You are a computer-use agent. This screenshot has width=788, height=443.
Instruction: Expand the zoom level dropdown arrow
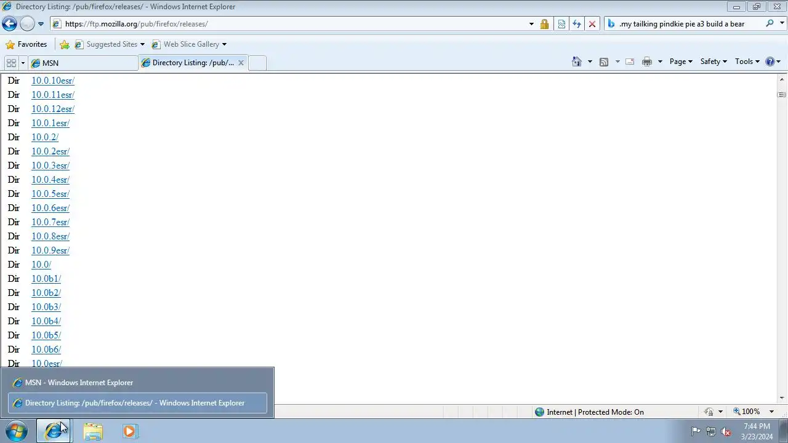771,412
